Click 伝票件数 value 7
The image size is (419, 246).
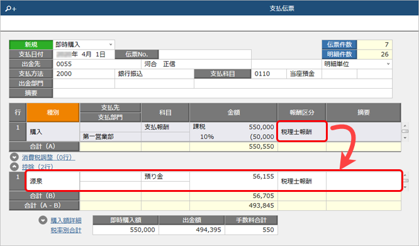374,45
